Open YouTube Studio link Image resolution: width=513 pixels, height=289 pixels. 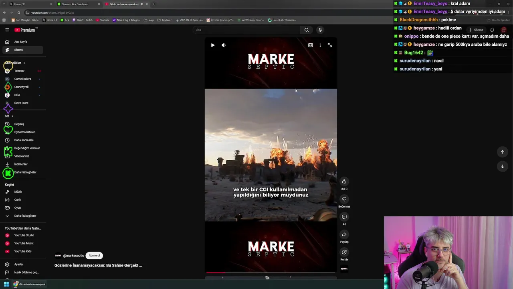22,235
